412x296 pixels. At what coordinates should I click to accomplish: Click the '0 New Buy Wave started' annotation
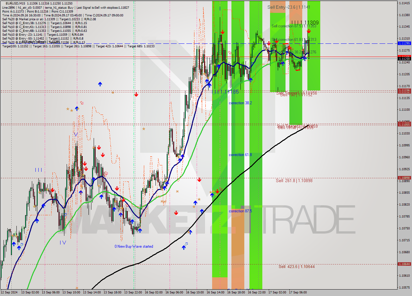(x=134, y=246)
